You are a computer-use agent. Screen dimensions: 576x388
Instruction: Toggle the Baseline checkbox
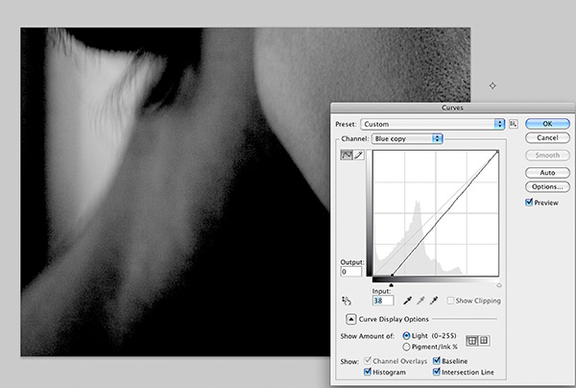pos(437,360)
